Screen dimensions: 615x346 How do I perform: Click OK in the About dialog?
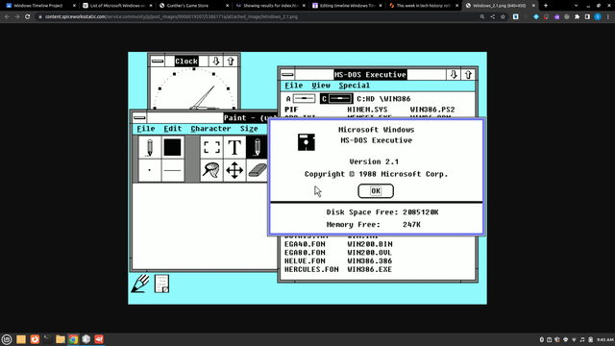pyautogui.click(x=376, y=191)
